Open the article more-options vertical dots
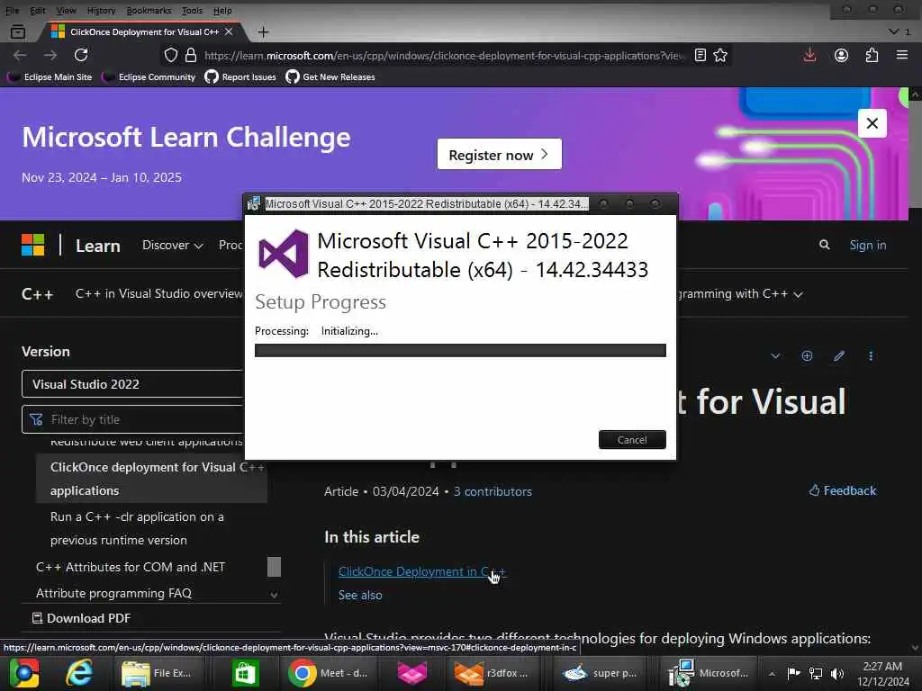922x691 pixels. [871, 356]
